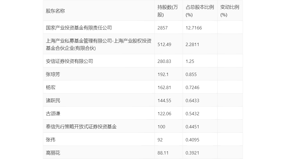Click holding value 162.81
The width and height of the screenshot is (286, 159).
(x=164, y=88)
